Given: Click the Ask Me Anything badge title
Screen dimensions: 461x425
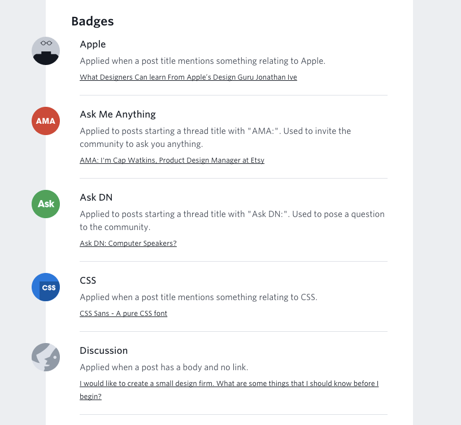Looking at the screenshot, I should coord(118,114).
